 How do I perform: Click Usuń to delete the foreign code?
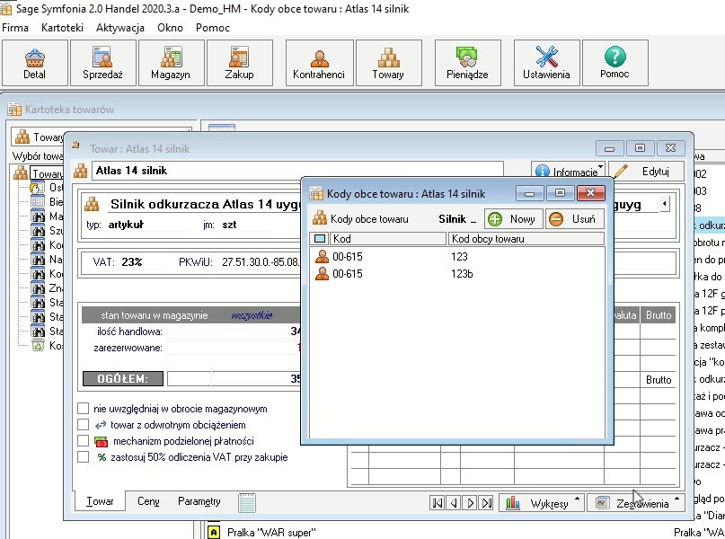coord(575,218)
